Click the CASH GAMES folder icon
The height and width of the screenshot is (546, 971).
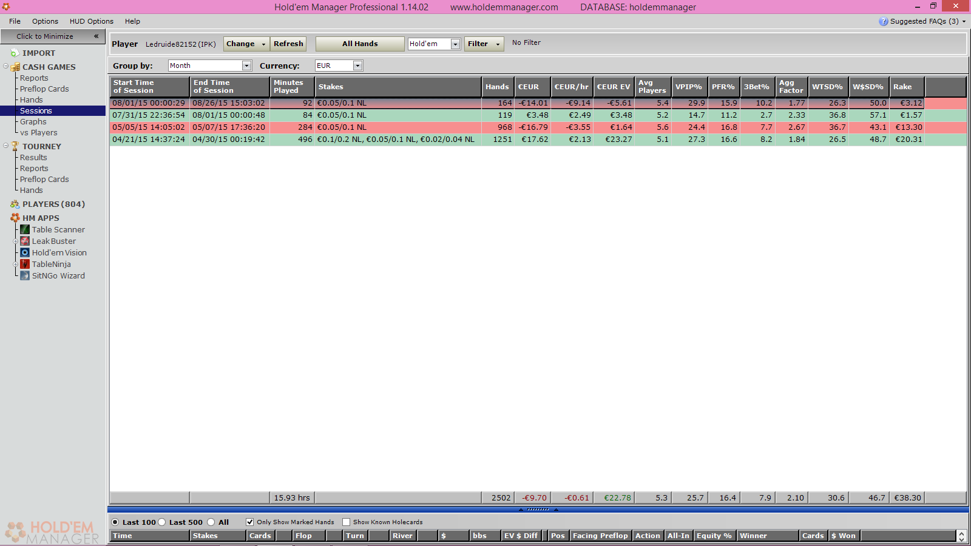click(x=15, y=67)
